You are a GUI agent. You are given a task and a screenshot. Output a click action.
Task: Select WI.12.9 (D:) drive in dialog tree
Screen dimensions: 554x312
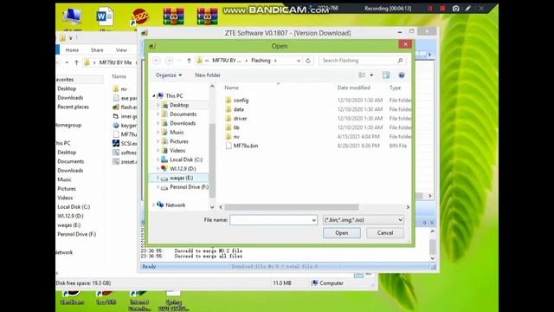click(x=183, y=169)
